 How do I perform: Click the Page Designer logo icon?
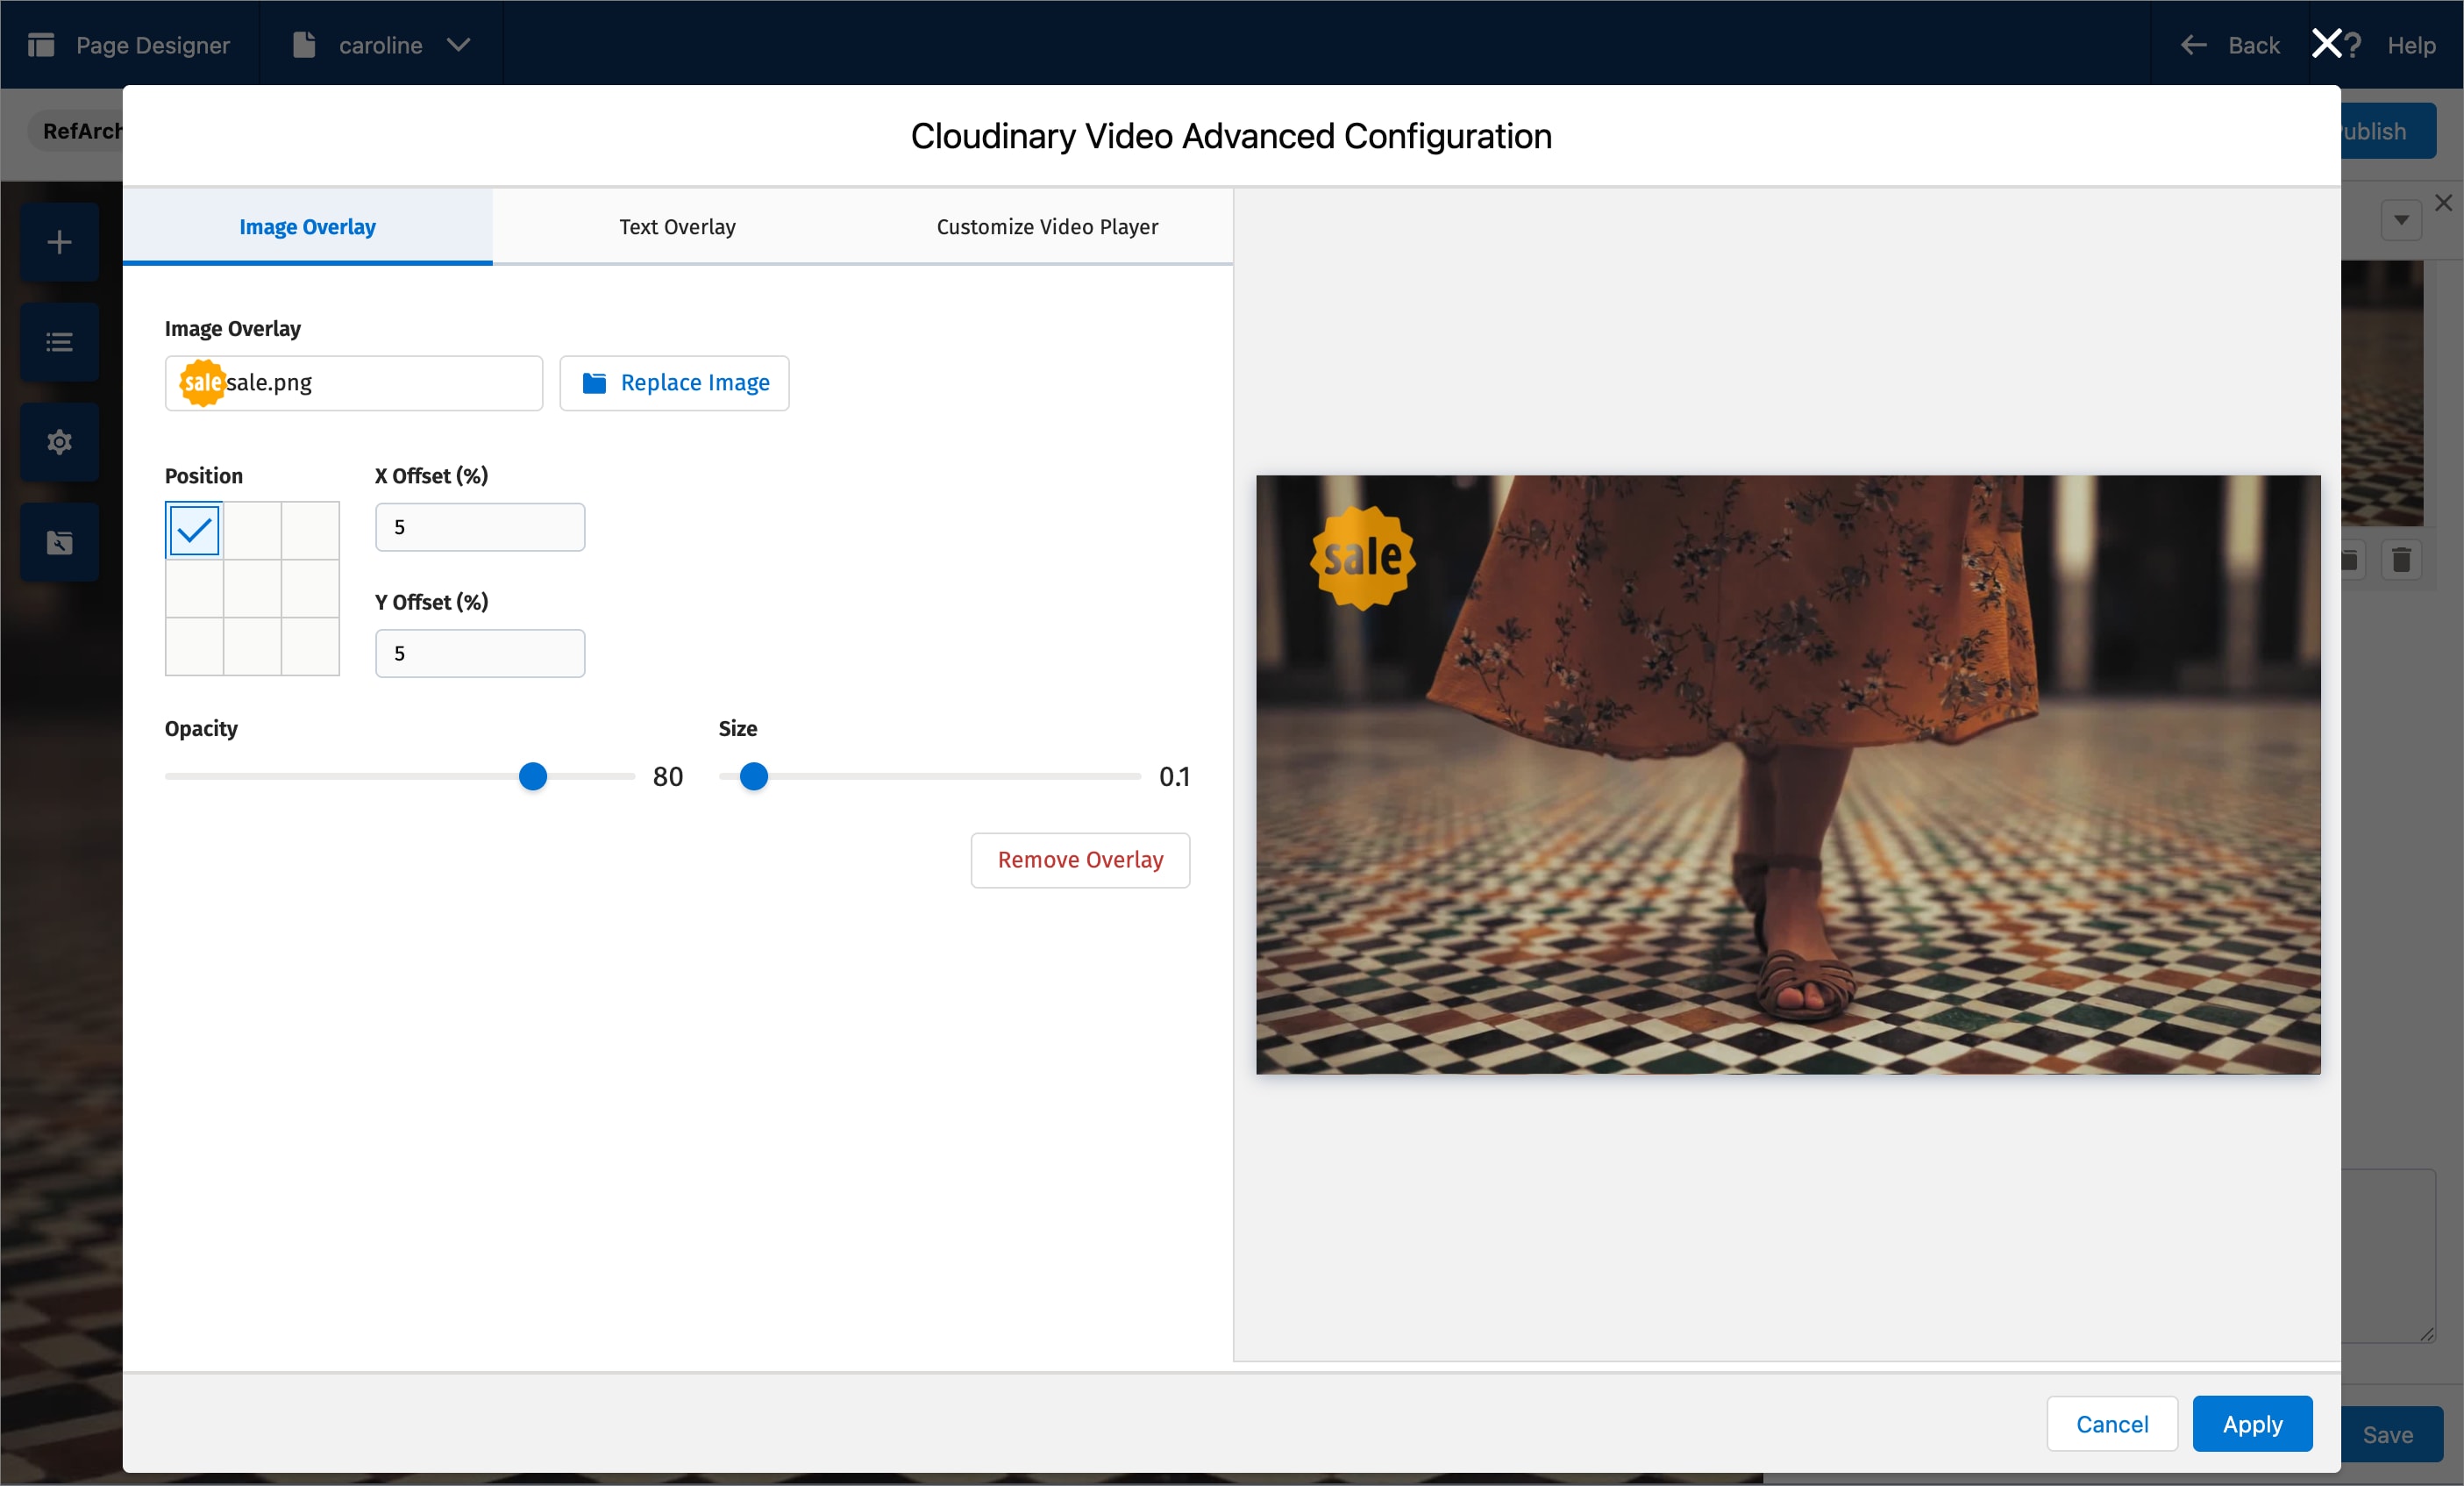pyautogui.click(x=41, y=44)
